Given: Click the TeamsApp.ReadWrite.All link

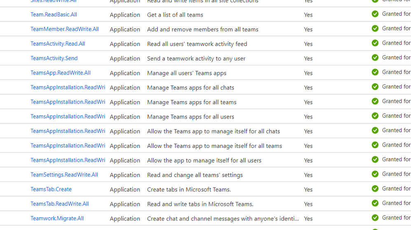Looking at the screenshot, I should coord(61,73).
